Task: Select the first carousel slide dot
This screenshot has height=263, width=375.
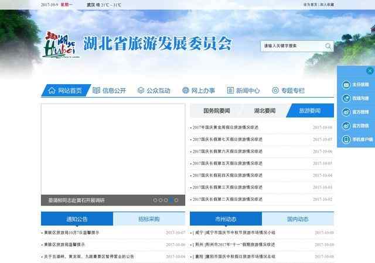Action: [x=155, y=200]
